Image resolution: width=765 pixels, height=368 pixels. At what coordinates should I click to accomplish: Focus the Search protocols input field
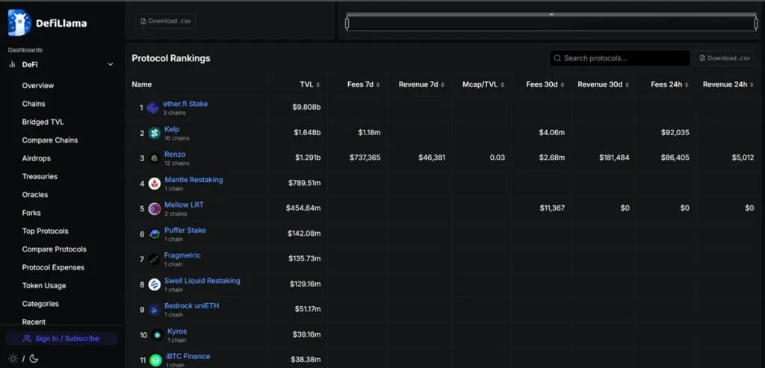(x=619, y=58)
